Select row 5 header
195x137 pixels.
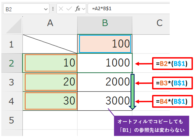11,120
